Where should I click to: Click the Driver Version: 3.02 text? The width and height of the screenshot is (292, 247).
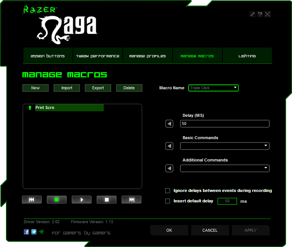click(42, 222)
